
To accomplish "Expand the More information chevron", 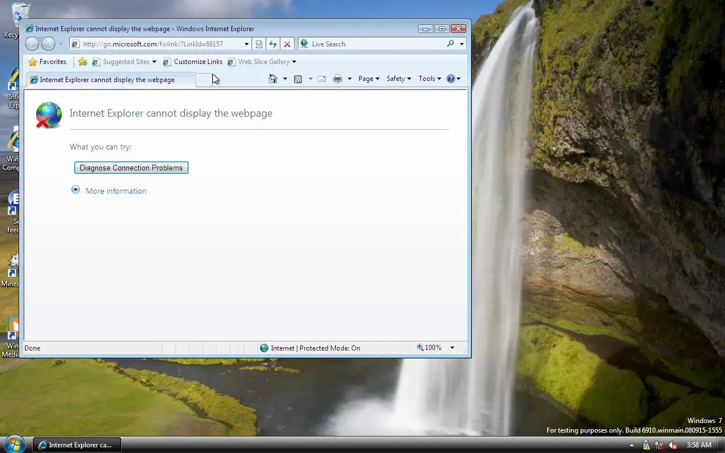I will 75,190.
